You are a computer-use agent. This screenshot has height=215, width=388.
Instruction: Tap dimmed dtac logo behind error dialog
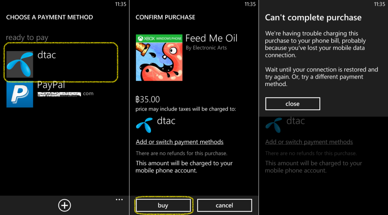tap(274, 125)
